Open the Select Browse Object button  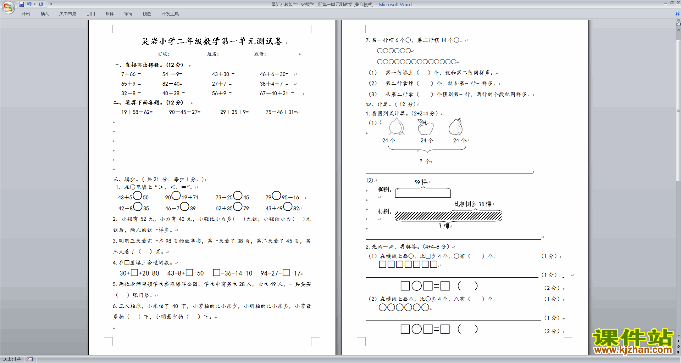pos(679,346)
